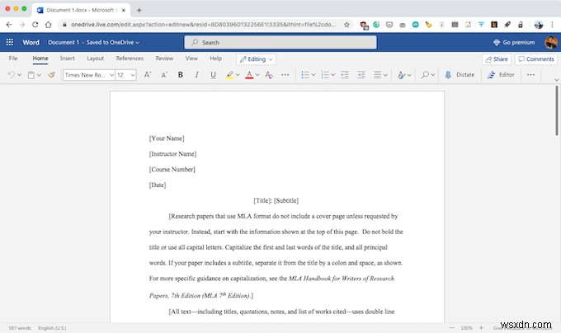This screenshot has width=561, height=333.
Task: Open the Document 1 saved status dropdown
Action: coord(94,42)
